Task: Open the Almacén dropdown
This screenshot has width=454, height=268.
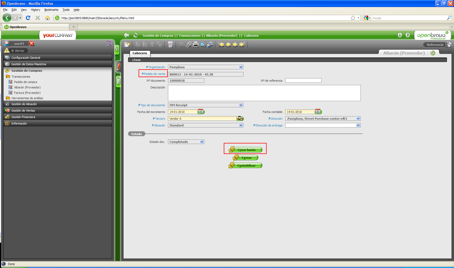Action: 241,125
